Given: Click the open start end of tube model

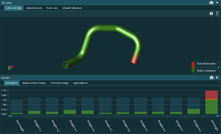Looking at the screenshot, I should [x=66, y=65].
